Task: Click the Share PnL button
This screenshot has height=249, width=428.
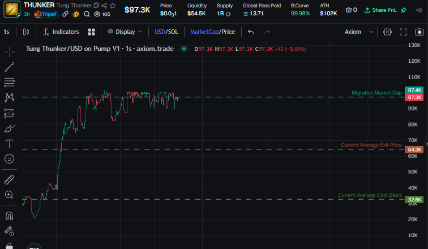Action: tap(380, 10)
